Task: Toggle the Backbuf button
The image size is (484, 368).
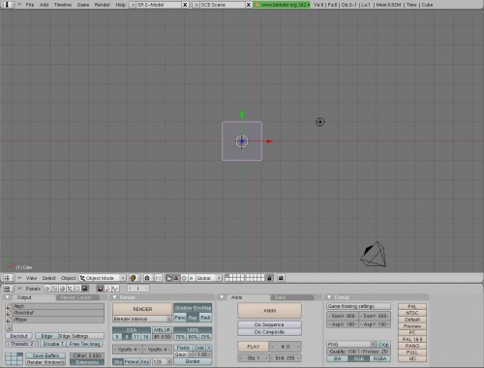Action: coord(19,336)
